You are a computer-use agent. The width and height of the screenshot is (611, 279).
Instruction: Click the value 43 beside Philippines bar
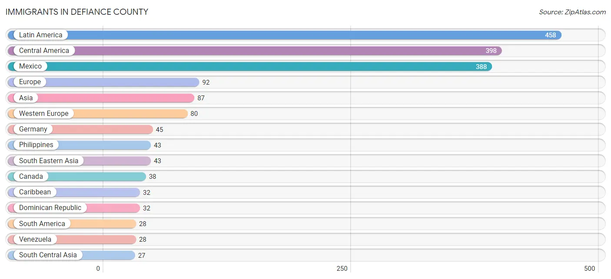157,145
